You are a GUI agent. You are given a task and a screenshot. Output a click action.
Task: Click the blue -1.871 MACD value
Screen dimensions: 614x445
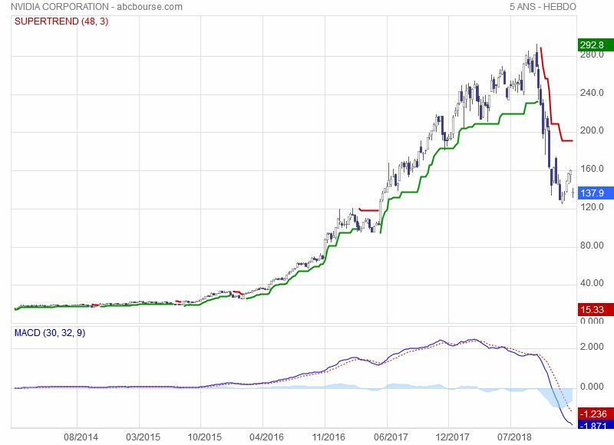pos(596,425)
